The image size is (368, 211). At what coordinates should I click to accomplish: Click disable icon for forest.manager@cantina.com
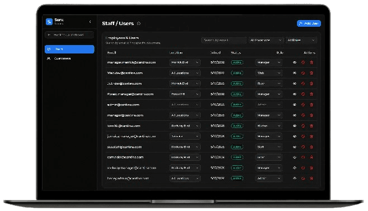[x=303, y=94]
